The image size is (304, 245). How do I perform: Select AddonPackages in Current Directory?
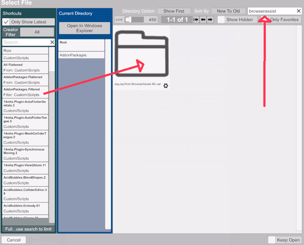point(81,55)
